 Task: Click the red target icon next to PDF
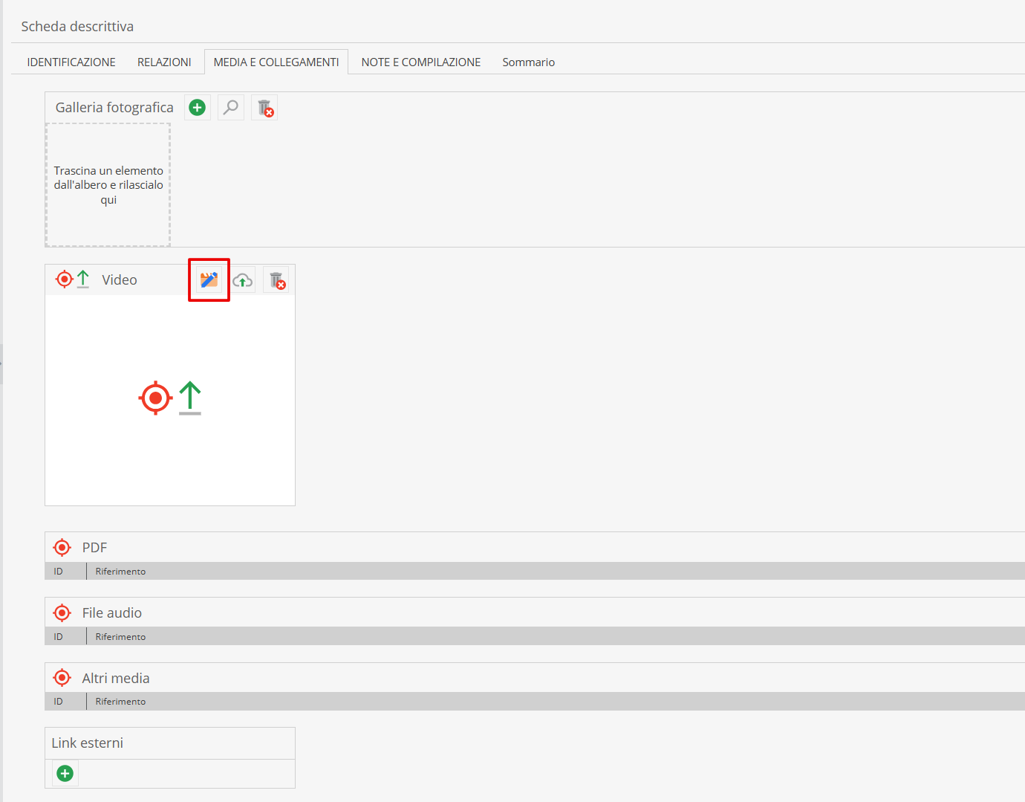click(x=62, y=548)
